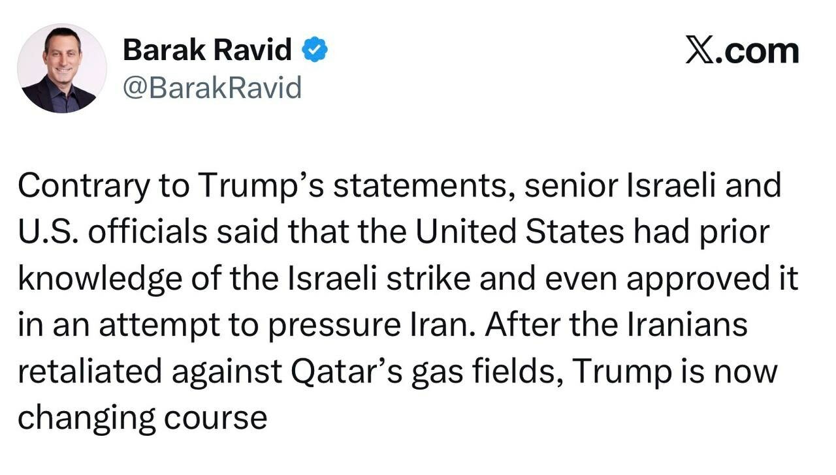836x475 pixels.
Task: Click the blue verified checkmark badge
Action: [314, 50]
